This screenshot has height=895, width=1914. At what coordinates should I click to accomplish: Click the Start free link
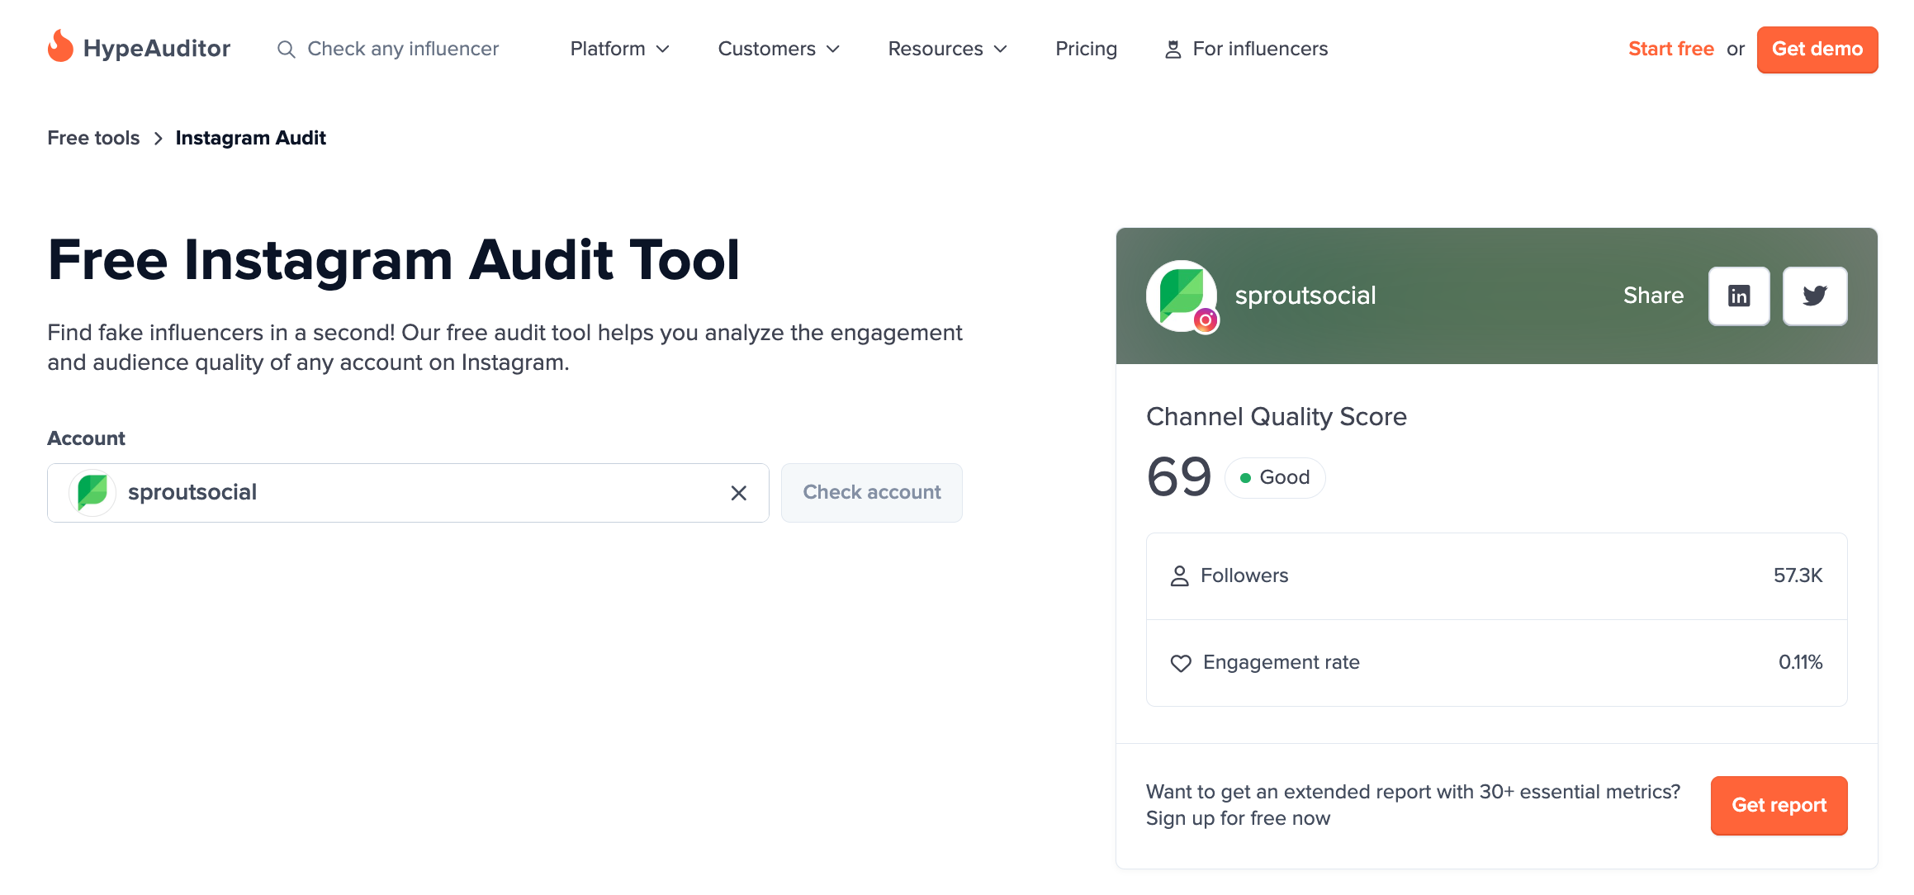click(1670, 49)
